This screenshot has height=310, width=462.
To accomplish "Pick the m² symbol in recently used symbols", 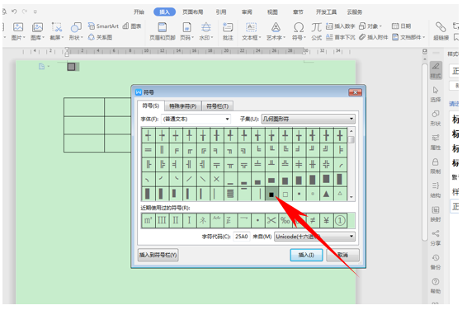I will pos(148,220).
